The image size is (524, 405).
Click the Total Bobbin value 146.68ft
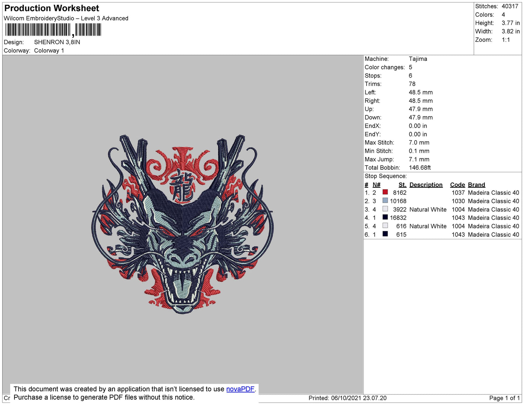pyautogui.click(x=420, y=168)
